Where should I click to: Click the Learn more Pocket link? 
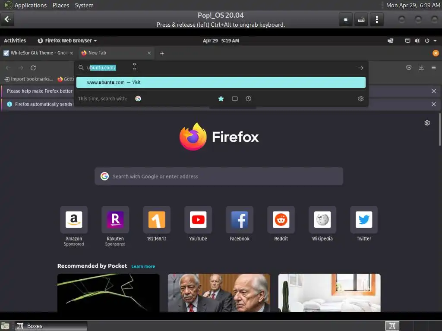pos(143,266)
